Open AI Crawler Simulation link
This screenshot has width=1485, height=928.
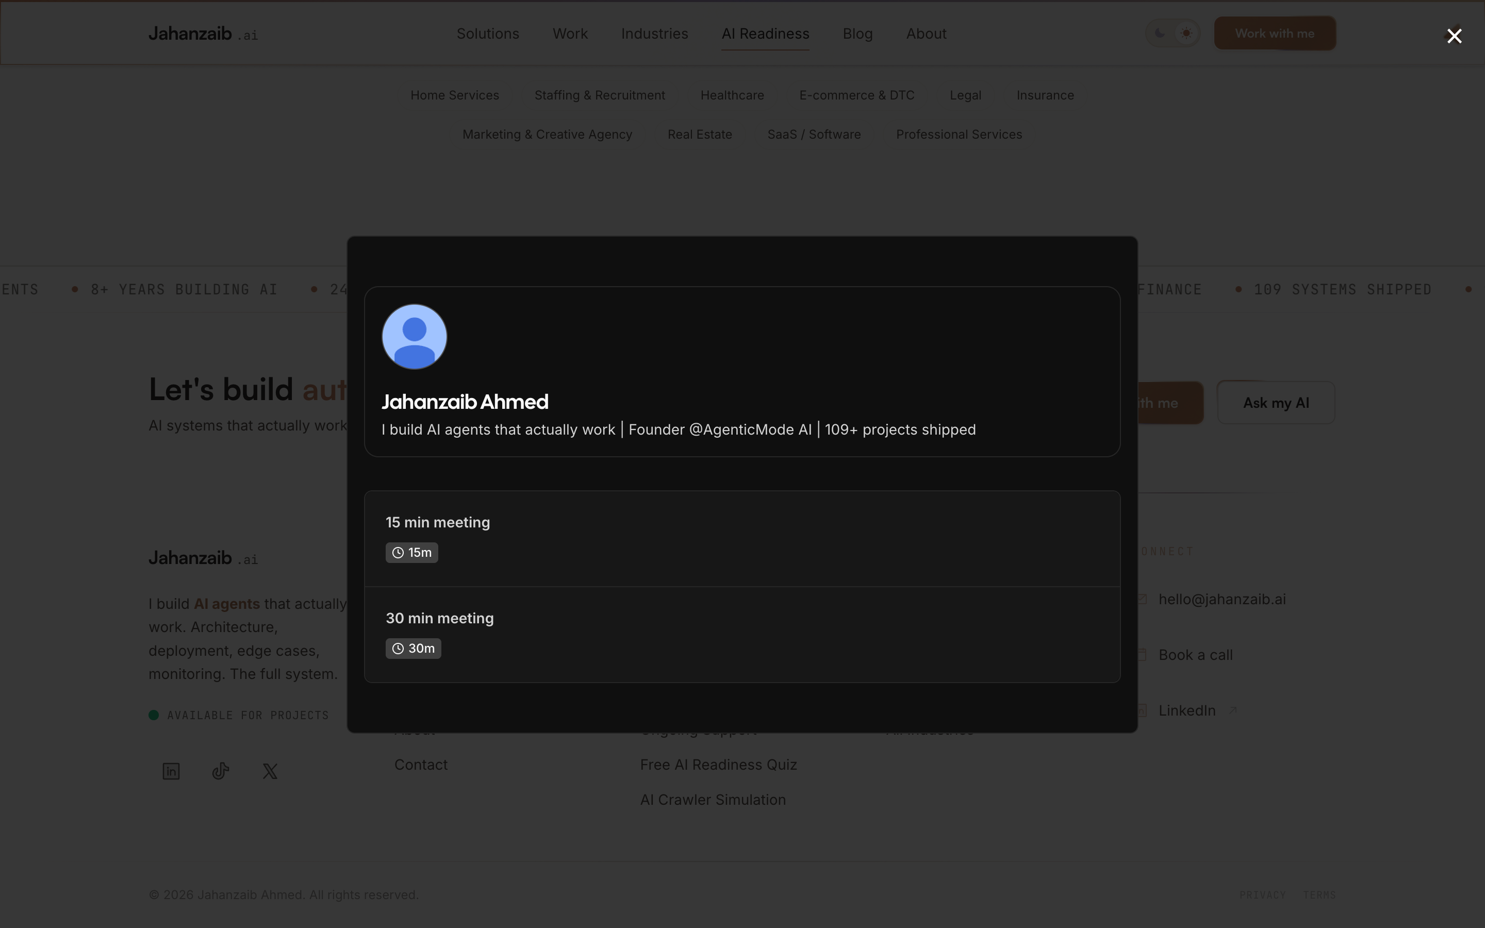(713, 800)
